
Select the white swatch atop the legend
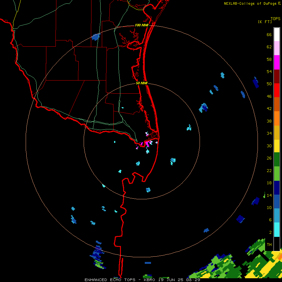tap(277, 34)
